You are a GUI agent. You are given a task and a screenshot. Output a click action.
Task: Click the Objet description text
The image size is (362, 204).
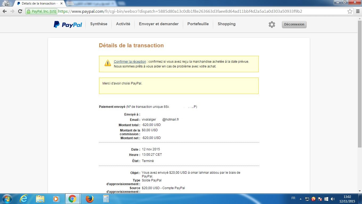click(x=191, y=175)
